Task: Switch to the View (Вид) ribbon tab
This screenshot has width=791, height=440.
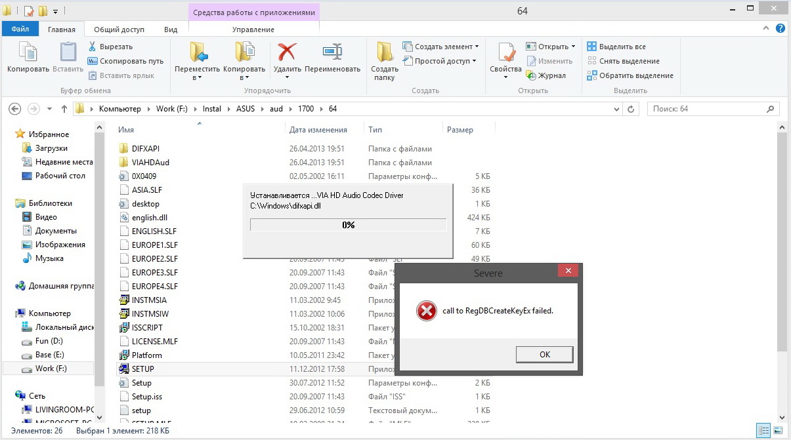Action: (x=171, y=30)
